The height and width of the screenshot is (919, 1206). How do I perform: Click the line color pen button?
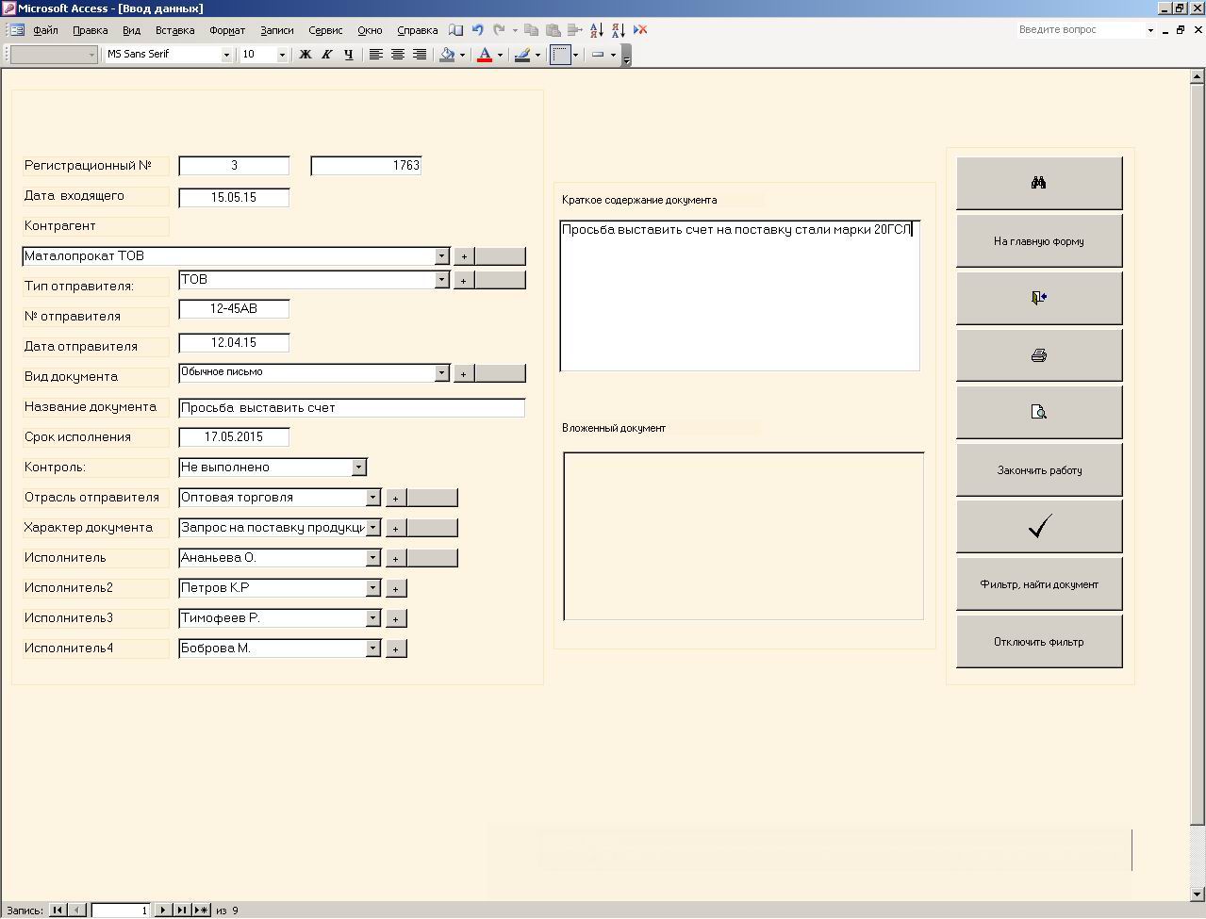pyautogui.click(x=522, y=55)
